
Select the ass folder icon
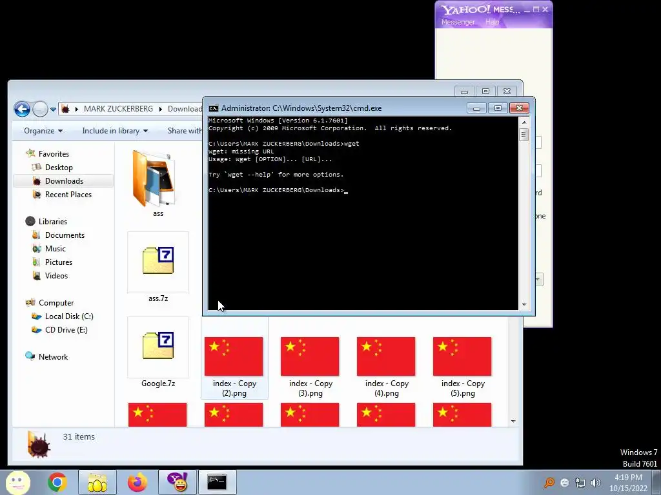pos(154,179)
